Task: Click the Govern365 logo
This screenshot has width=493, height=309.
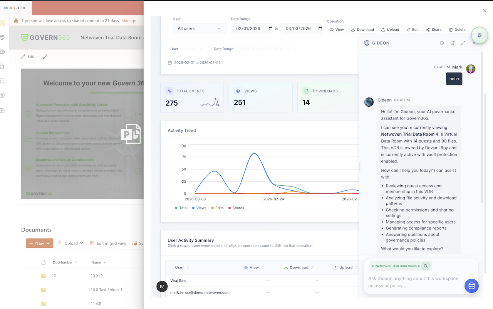Action: coord(45,37)
